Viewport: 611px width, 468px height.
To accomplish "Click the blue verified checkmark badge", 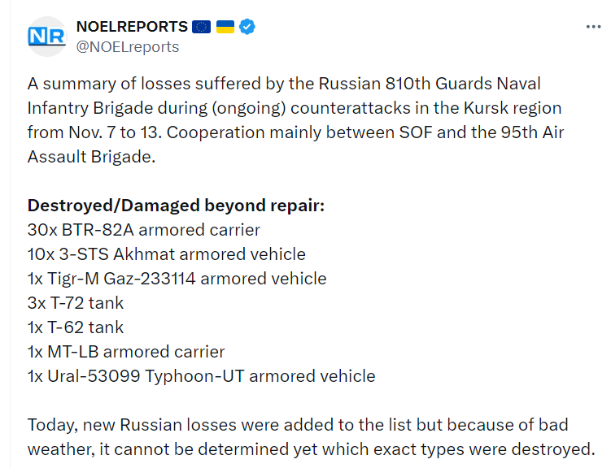I will coord(247,27).
